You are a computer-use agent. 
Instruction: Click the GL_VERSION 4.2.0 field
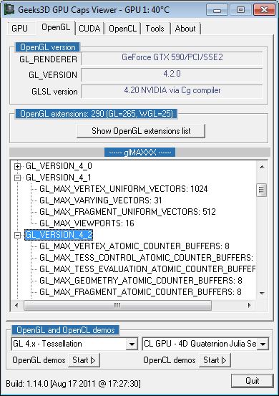[x=172, y=74]
